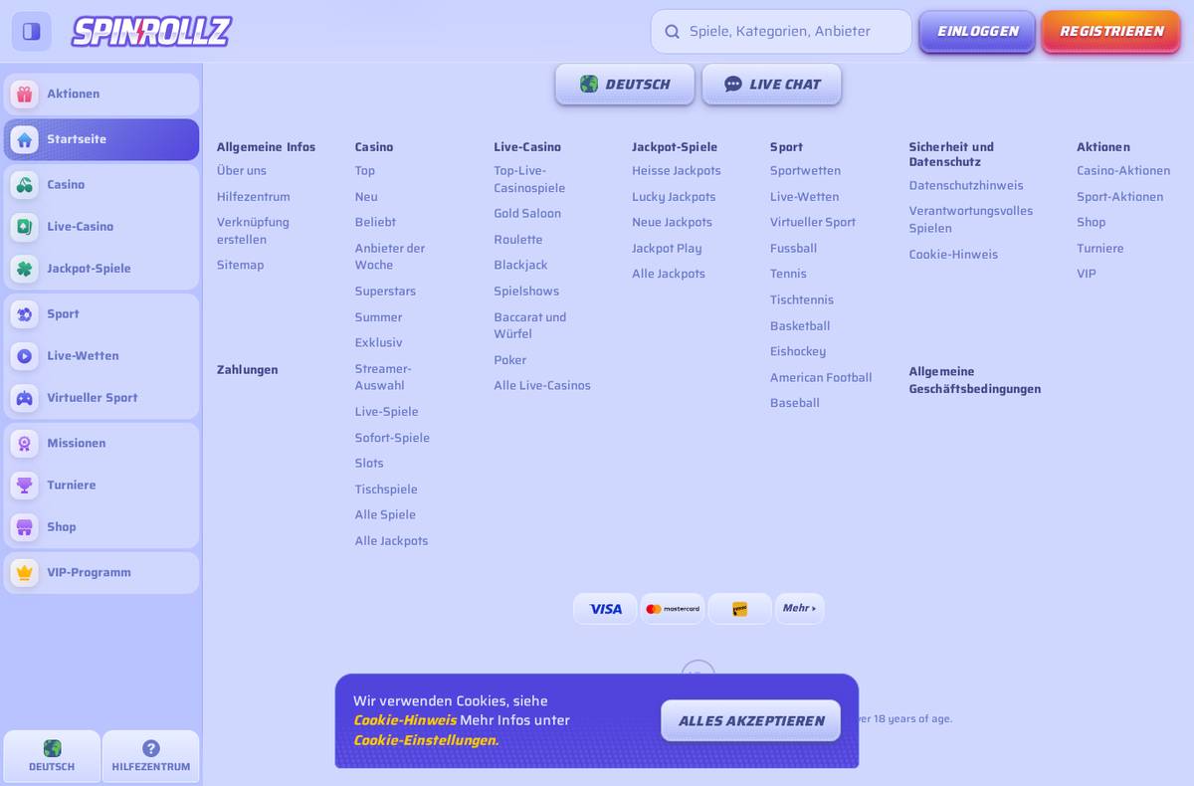Open the Alle Live-Casinos link
Image resolution: width=1194 pixels, height=786 pixels.
click(542, 386)
